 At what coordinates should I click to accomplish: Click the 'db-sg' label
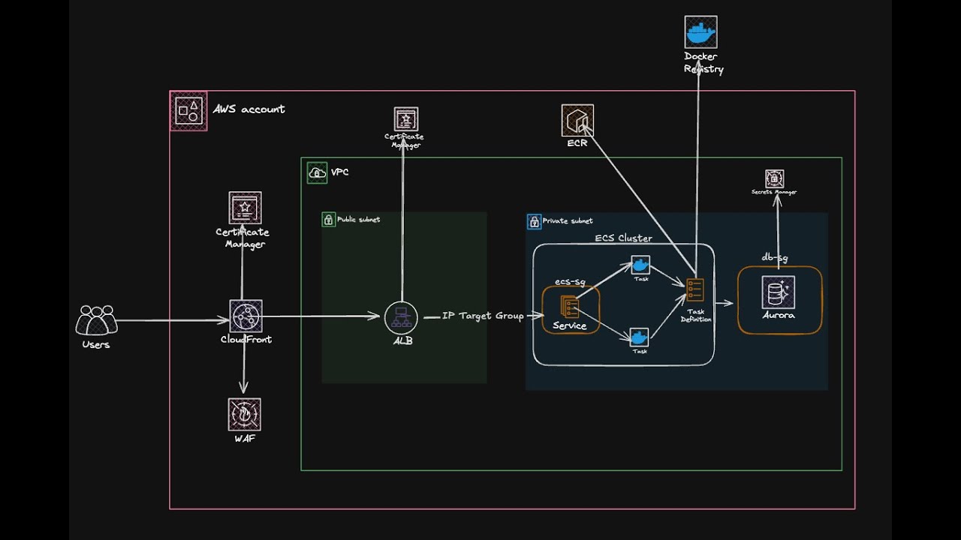775,257
